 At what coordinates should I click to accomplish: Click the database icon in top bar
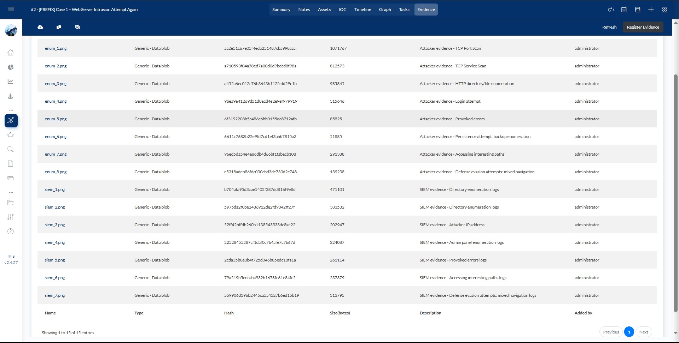click(x=637, y=10)
